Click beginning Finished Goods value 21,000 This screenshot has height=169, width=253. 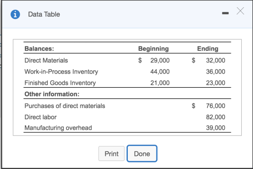(x=160, y=83)
